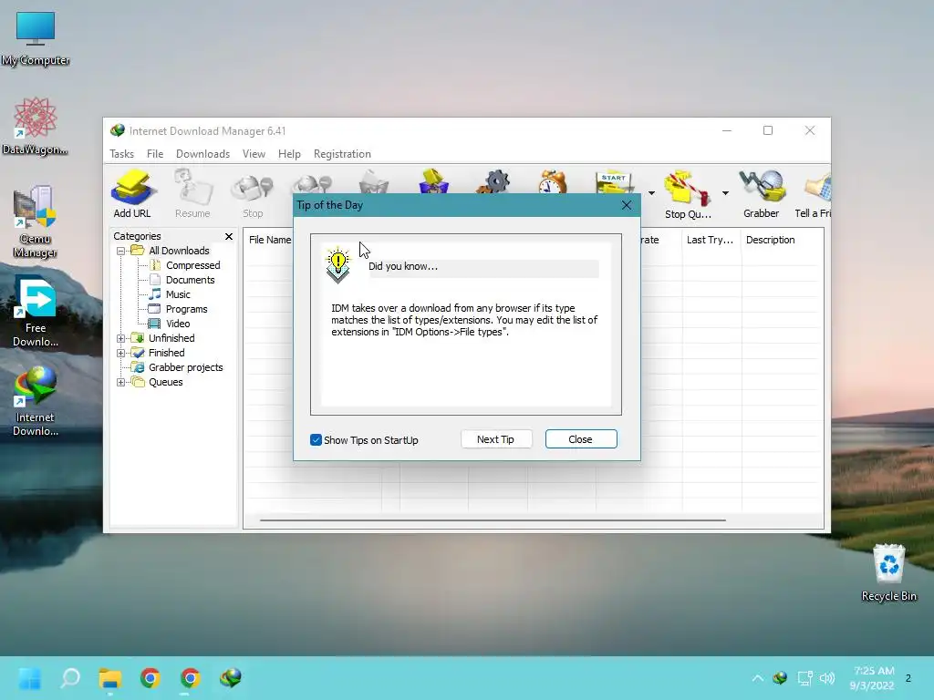
Task: Select the Compressed category
Action: tap(192, 265)
